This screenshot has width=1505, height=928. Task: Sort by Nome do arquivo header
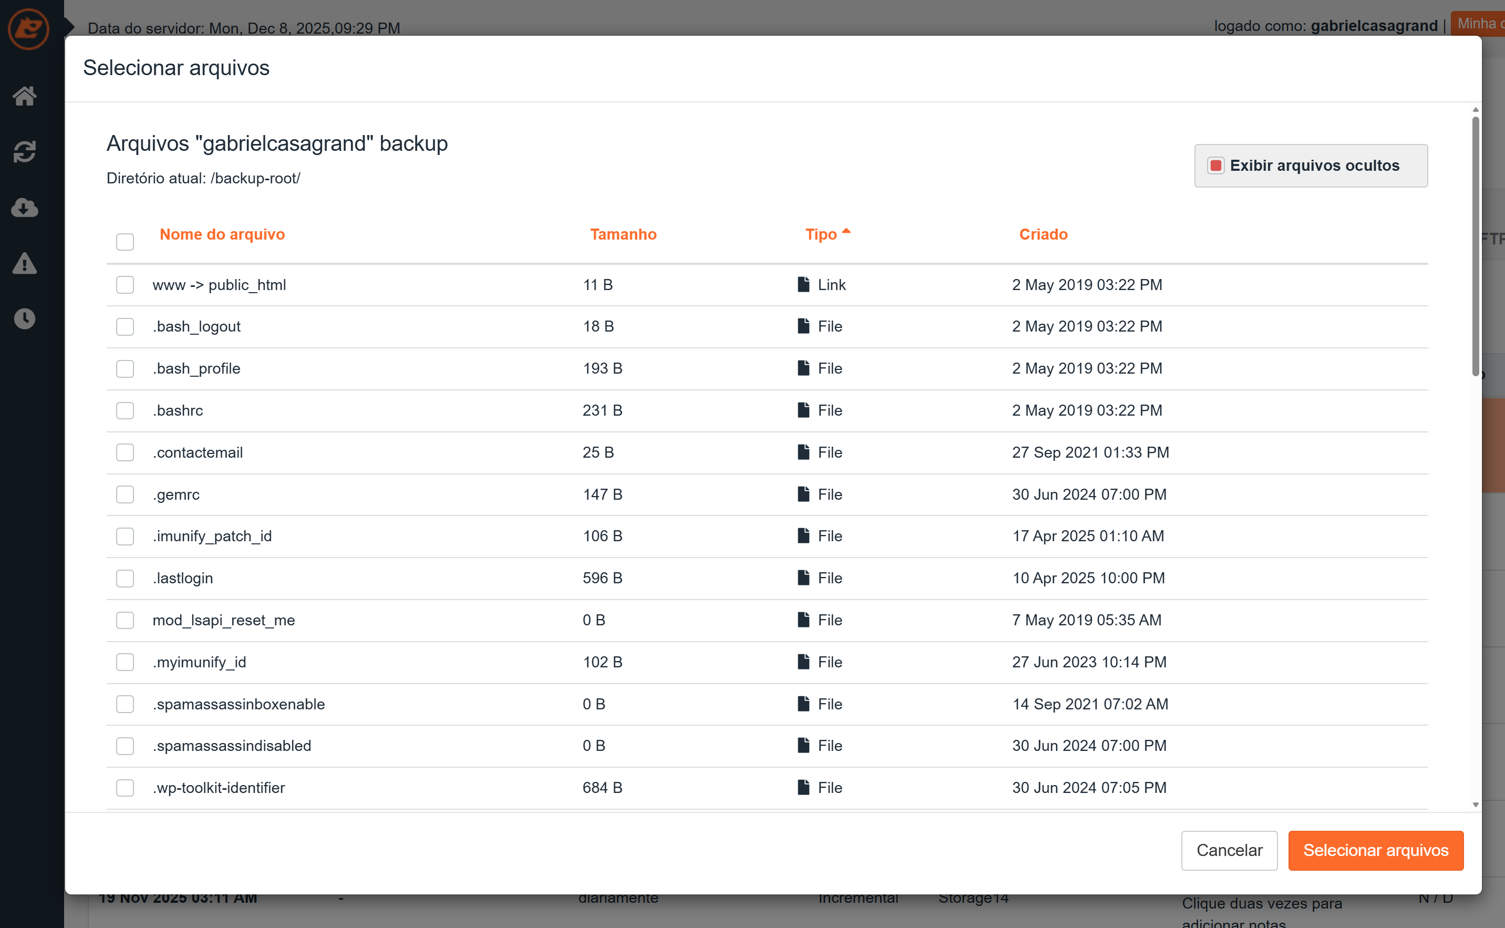[x=222, y=234]
